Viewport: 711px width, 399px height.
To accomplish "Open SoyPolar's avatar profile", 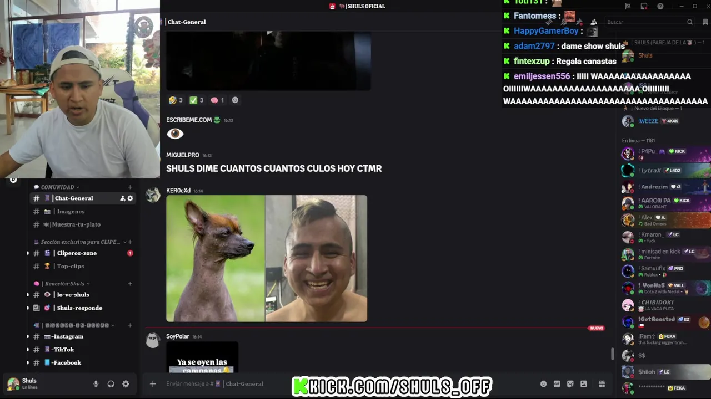I will pyautogui.click(x=153, y=341).
